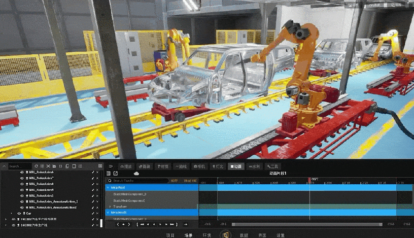
Task: Toggle visibility of the Car item
Action: pyautogui.click(x=19, y=214)
